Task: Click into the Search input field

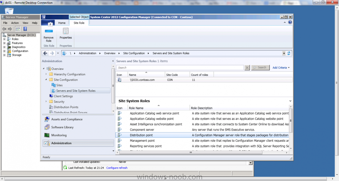Action: pos(180,68)
